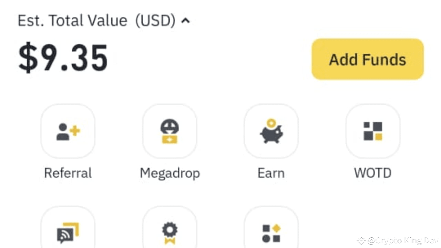Tap the gold coin above the piggy bank
441x248 pixels.
pos(271,122)
